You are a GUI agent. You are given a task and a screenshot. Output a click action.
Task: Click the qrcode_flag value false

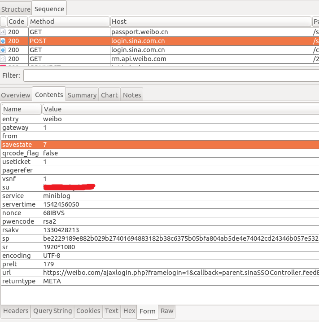coord(50,153)
